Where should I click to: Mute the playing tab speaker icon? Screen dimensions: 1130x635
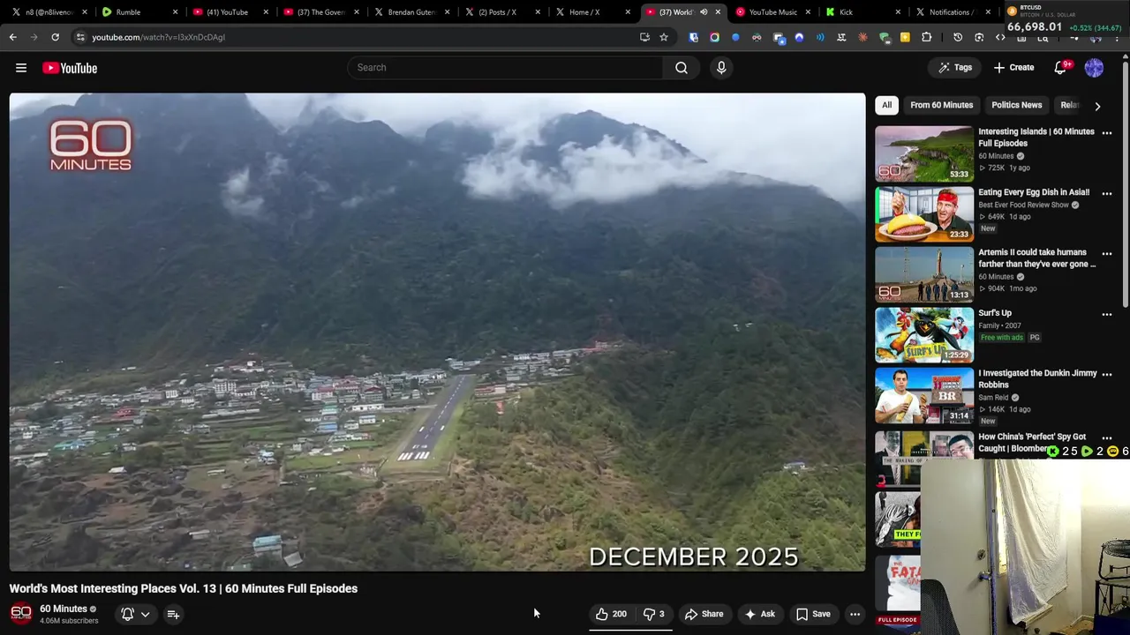tap(704, 12)
